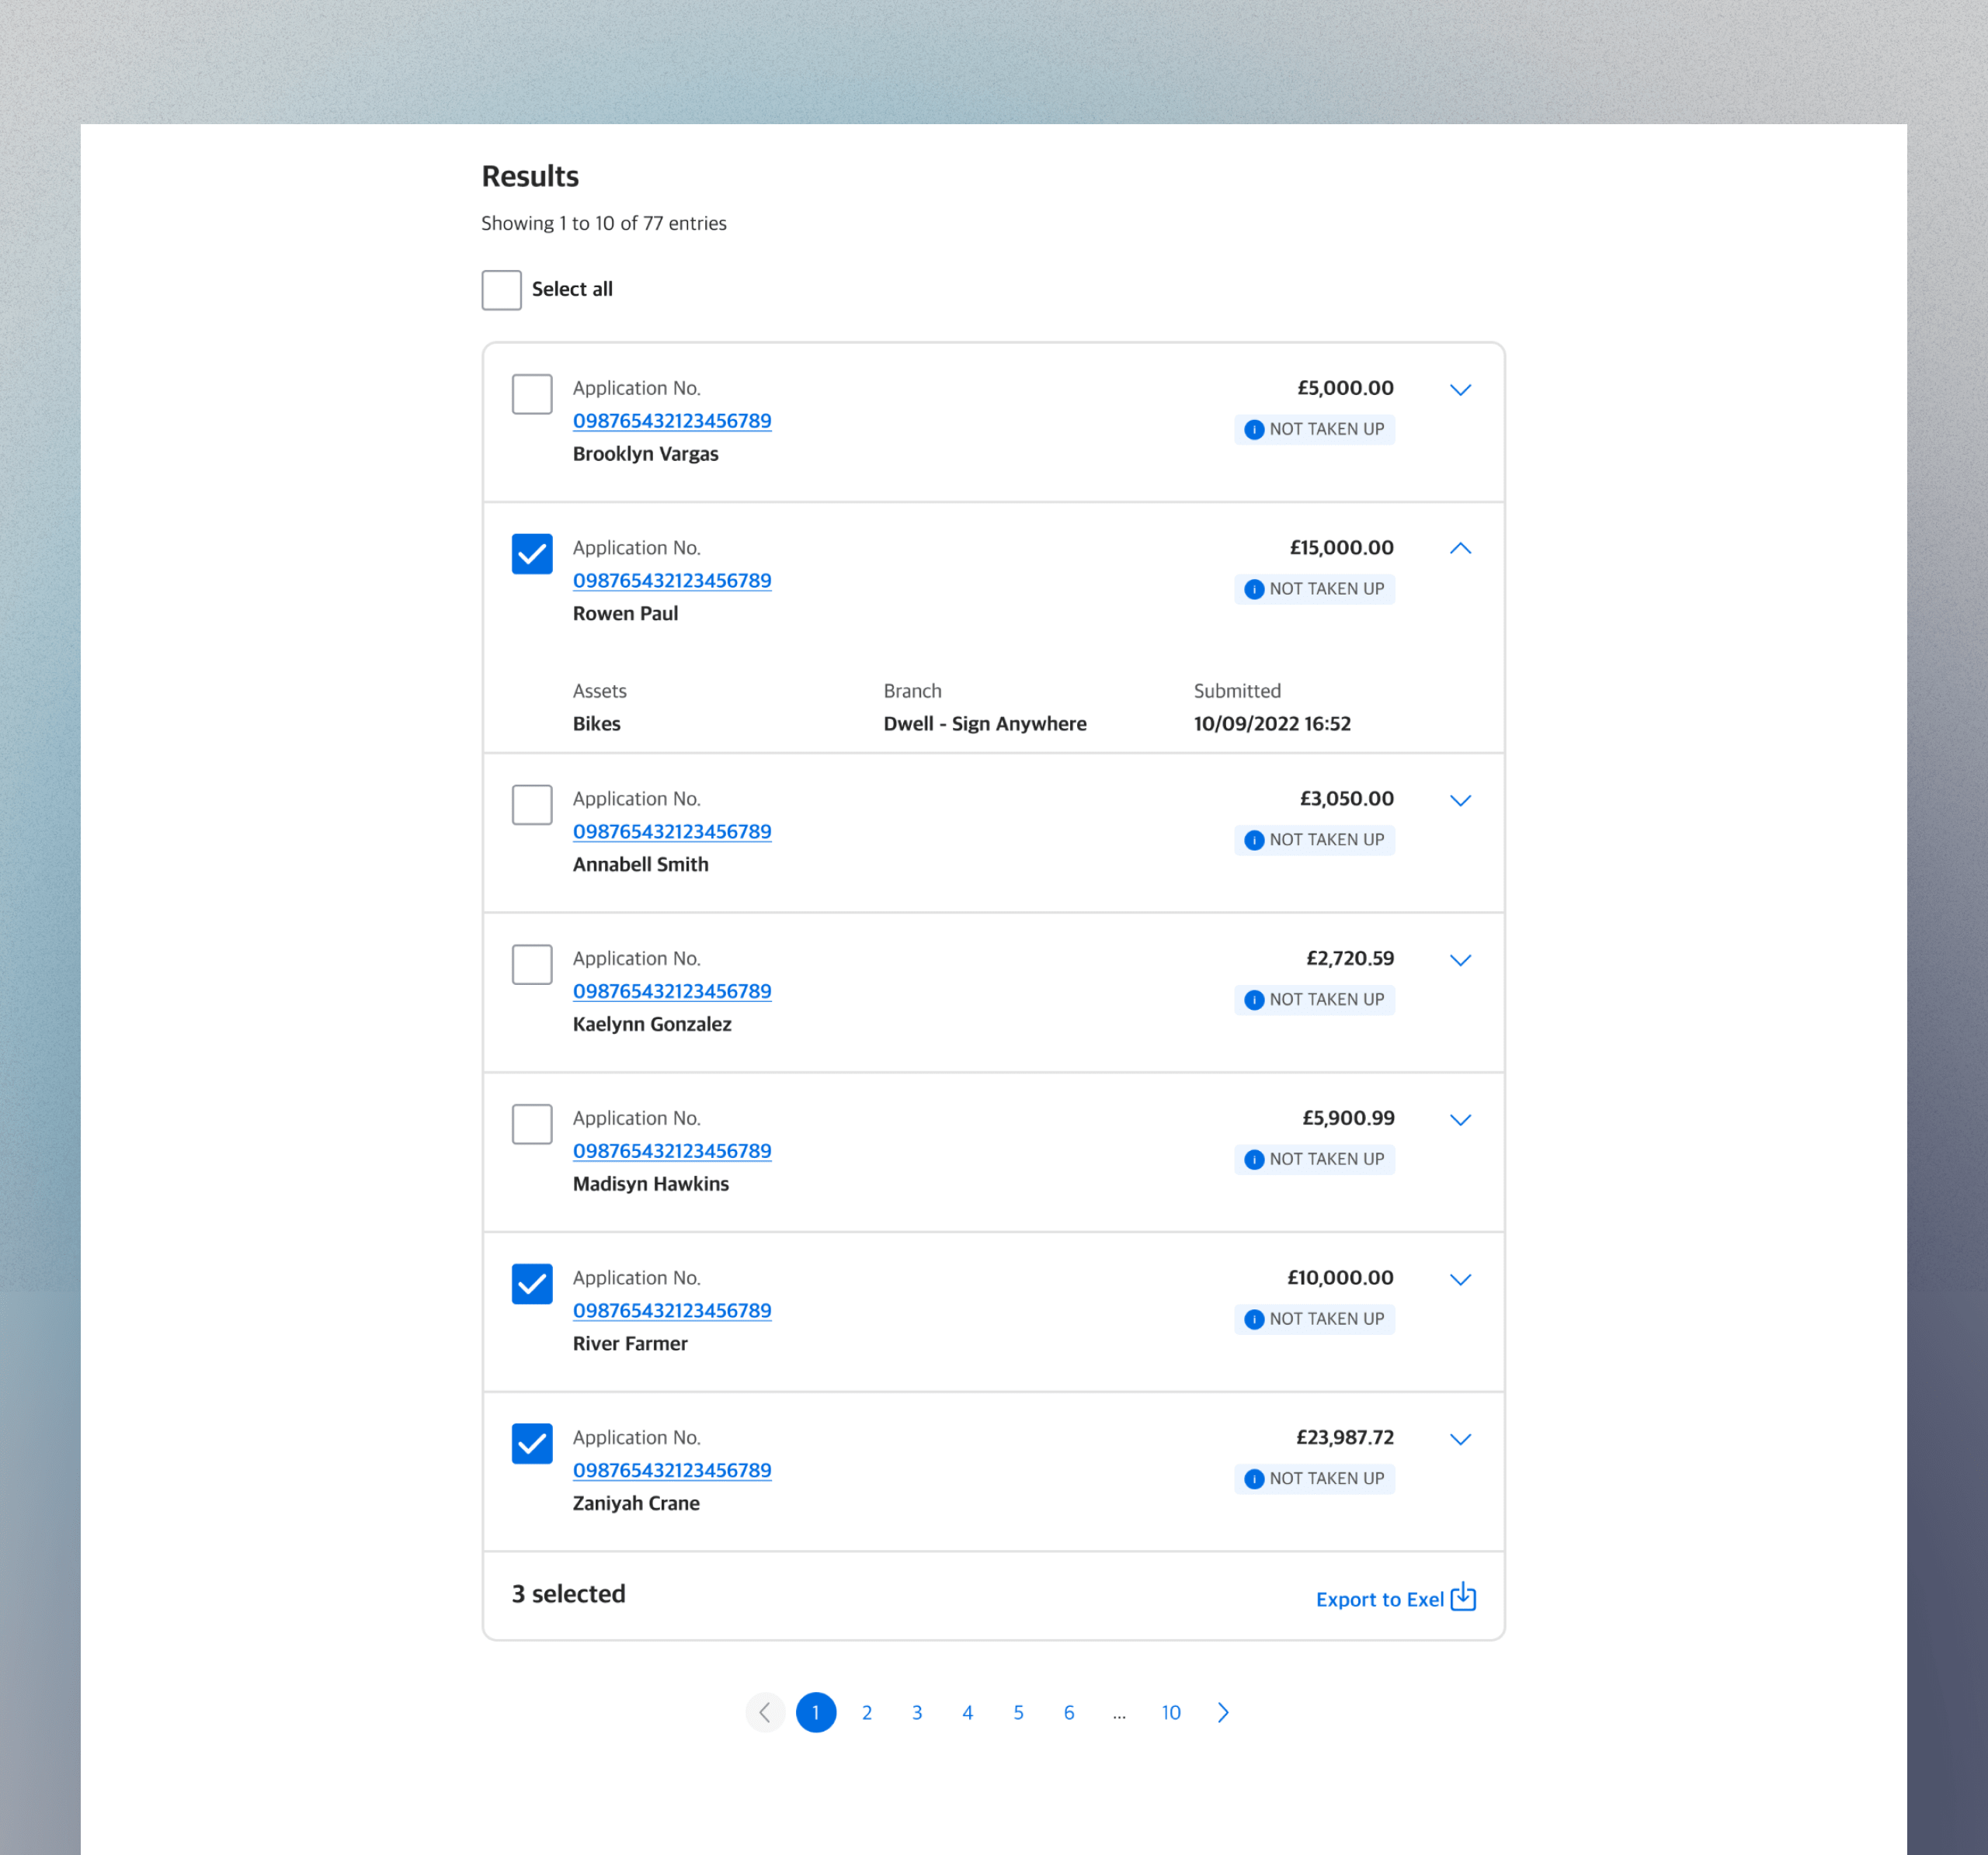The width and height of the screenshot is (1988, 1855).
Task: Click the '3 selected' count text
Action: click(x=568, y=1594)
